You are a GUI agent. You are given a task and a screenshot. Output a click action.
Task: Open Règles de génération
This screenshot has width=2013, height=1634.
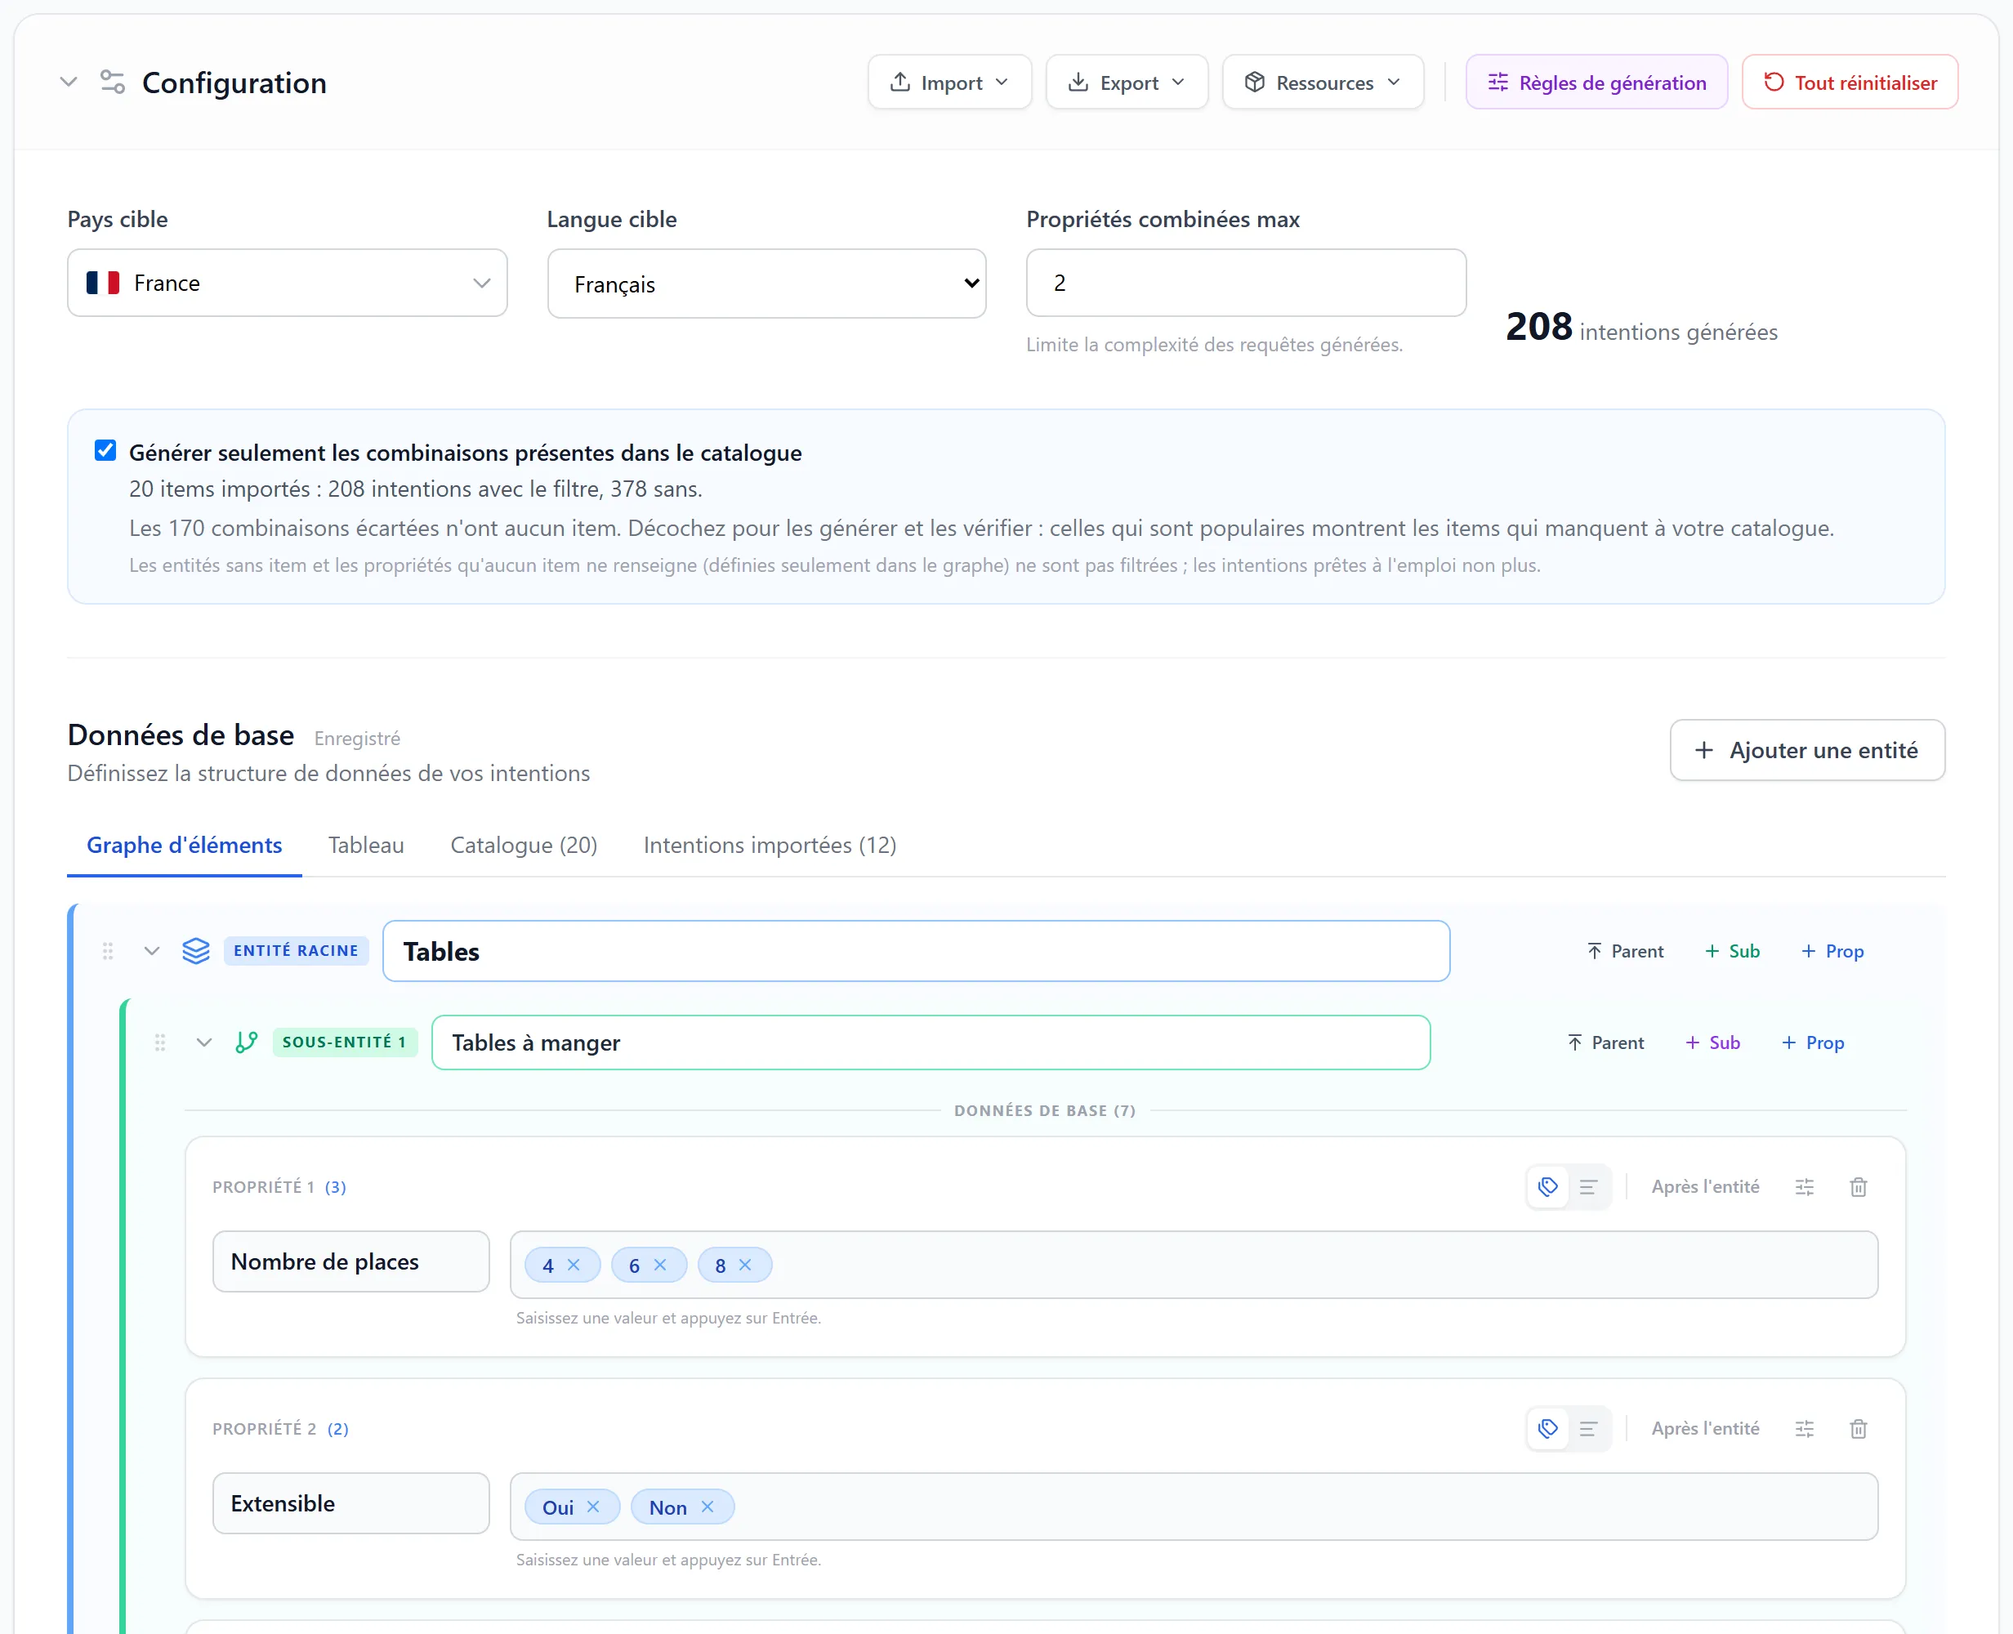click(1596, 82)
